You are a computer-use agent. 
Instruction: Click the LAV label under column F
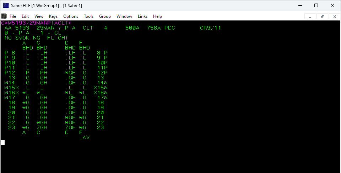[85, 137]
